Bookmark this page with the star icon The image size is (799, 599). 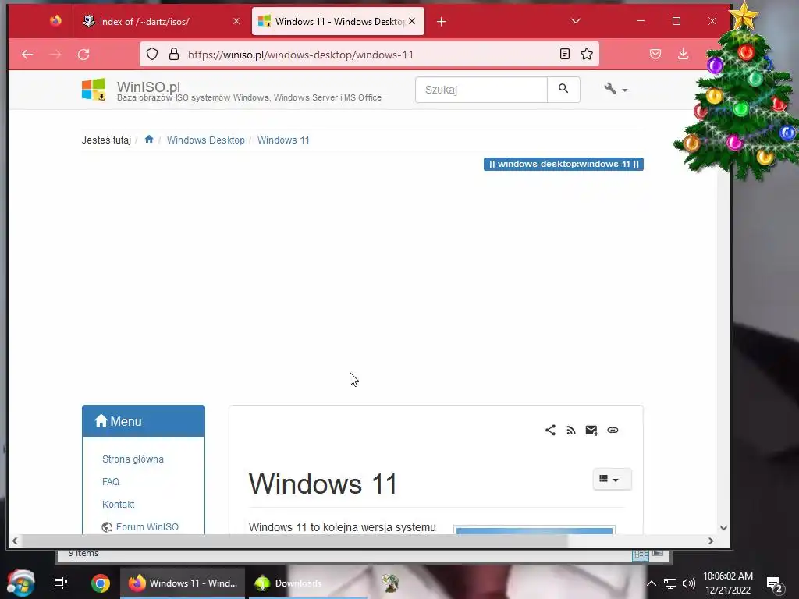[587, 54]
